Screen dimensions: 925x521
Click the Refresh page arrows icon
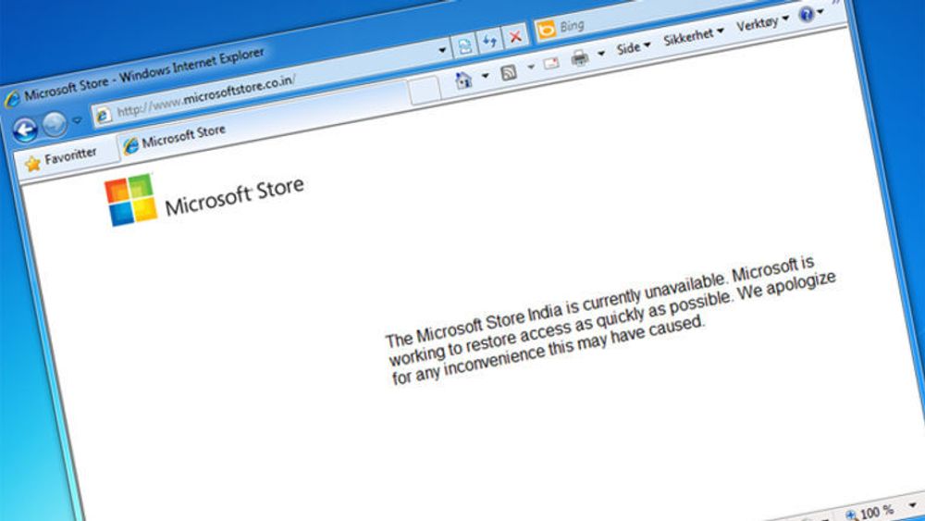click(x=489, y=41)
